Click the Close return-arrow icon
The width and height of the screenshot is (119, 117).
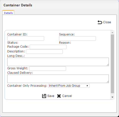(100, 22)
